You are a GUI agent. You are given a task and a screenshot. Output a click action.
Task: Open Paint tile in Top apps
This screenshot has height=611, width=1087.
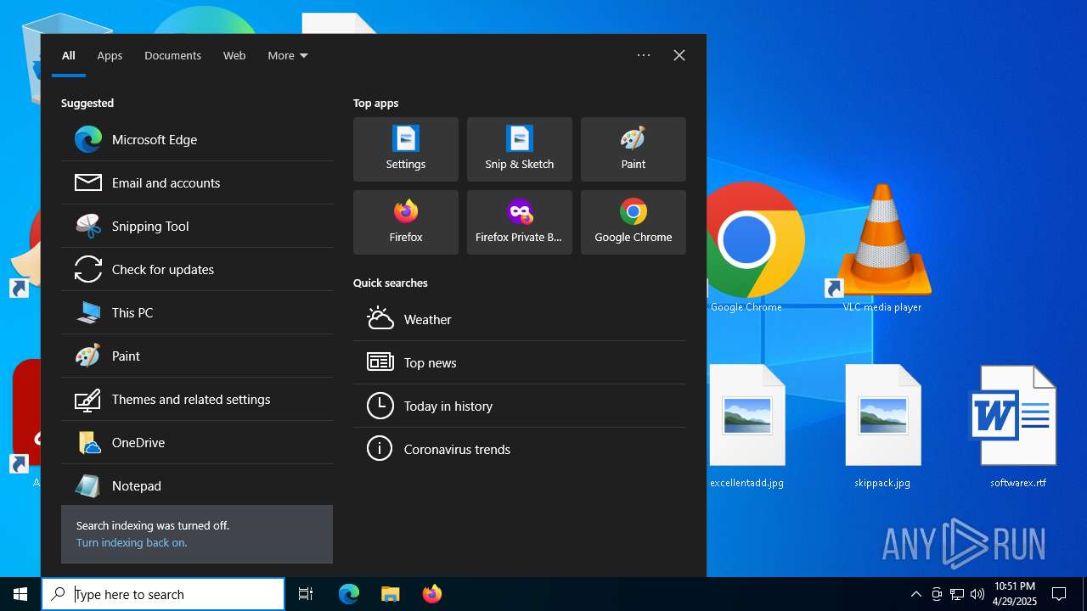click(634, 149)
